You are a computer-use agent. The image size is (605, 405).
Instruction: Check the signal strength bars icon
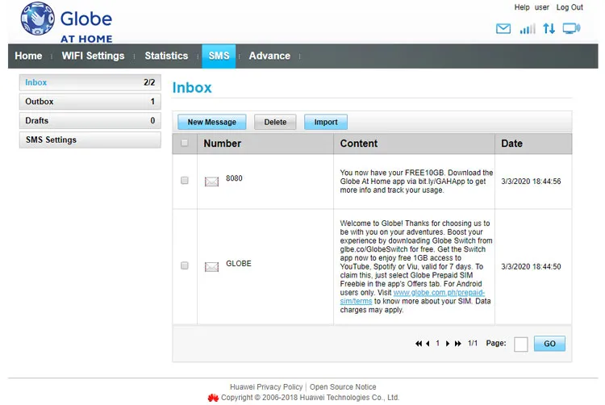click(528, 28)
